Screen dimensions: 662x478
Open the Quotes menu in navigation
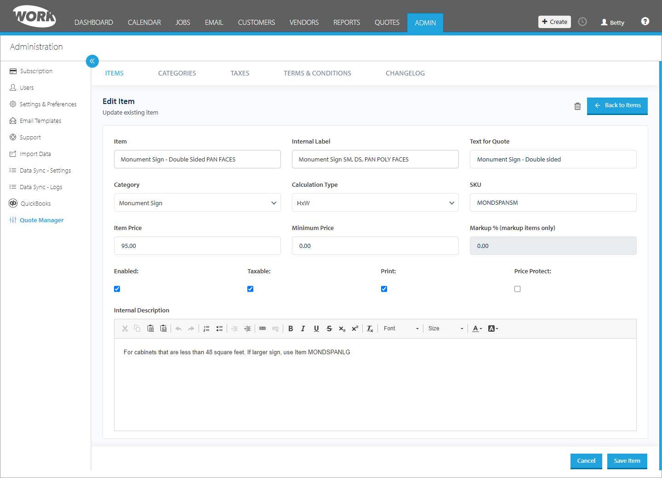point(387,23)
